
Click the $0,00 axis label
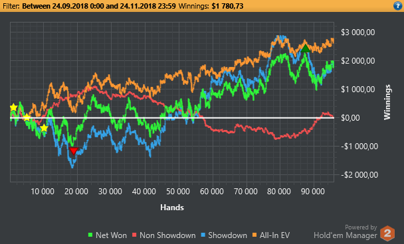(350, 118)
